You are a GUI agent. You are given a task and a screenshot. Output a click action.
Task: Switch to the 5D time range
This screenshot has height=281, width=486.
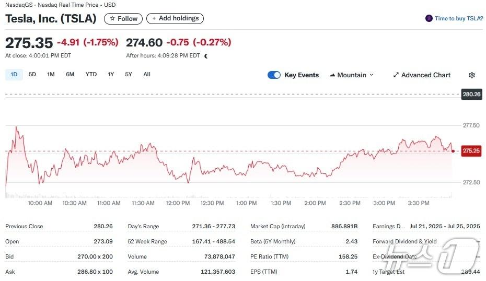coord(32,75)
